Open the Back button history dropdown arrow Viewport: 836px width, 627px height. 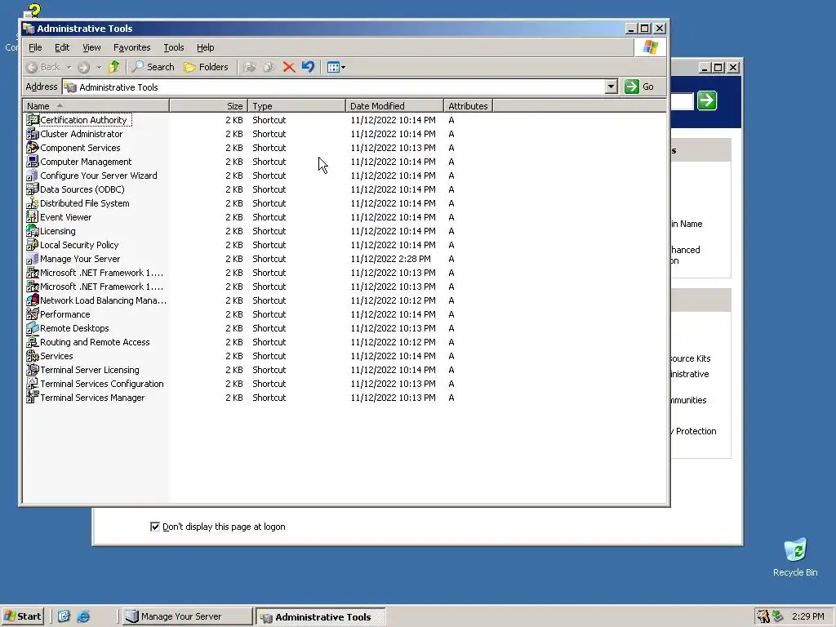click(69, 67)
